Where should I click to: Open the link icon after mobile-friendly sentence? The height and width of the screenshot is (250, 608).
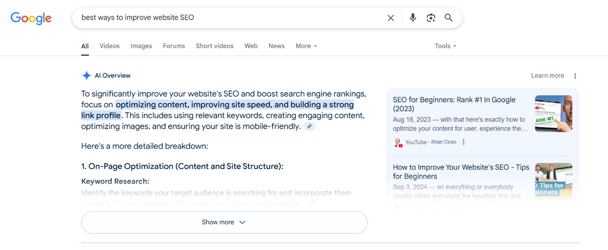click(x=309, y=126)
